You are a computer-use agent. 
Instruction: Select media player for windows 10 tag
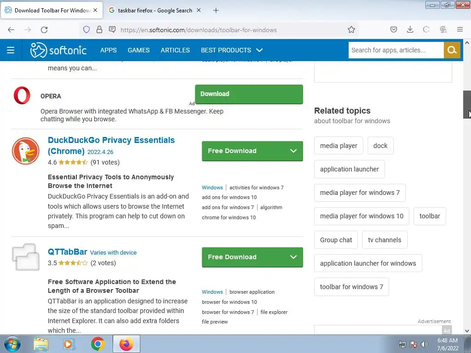362,216
